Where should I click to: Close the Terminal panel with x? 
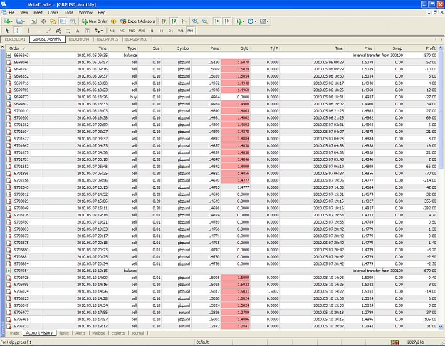(x=3, y=46)
